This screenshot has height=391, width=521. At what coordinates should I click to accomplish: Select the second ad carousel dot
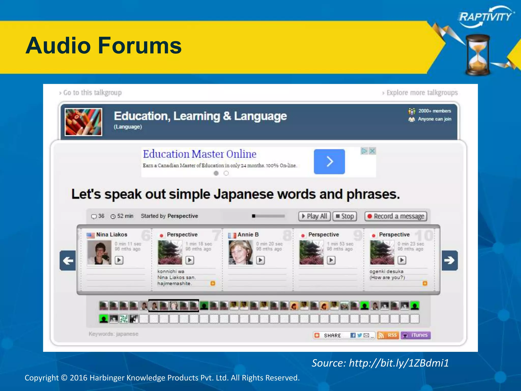point(226,173)
